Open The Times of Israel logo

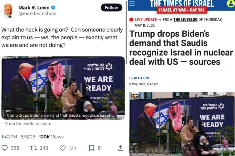(x=182, y=4)
